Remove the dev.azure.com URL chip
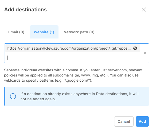Image resolution: width=154 pixels, height=131 pixels. pyautogui.click(x=135, y=48)
